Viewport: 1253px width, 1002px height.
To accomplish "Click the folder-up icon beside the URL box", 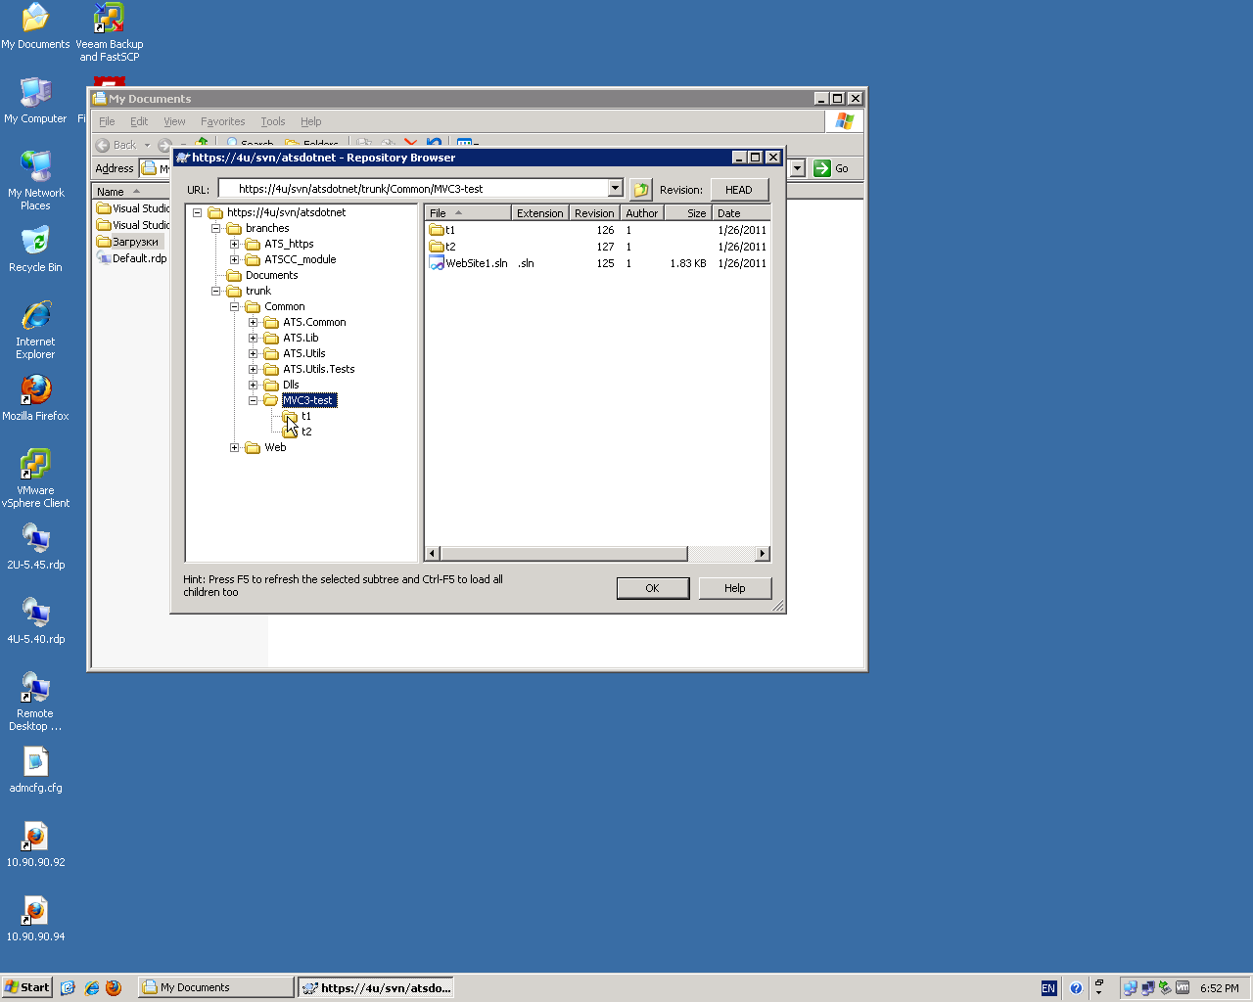I will pyautogui.click(x=641, y=189).
